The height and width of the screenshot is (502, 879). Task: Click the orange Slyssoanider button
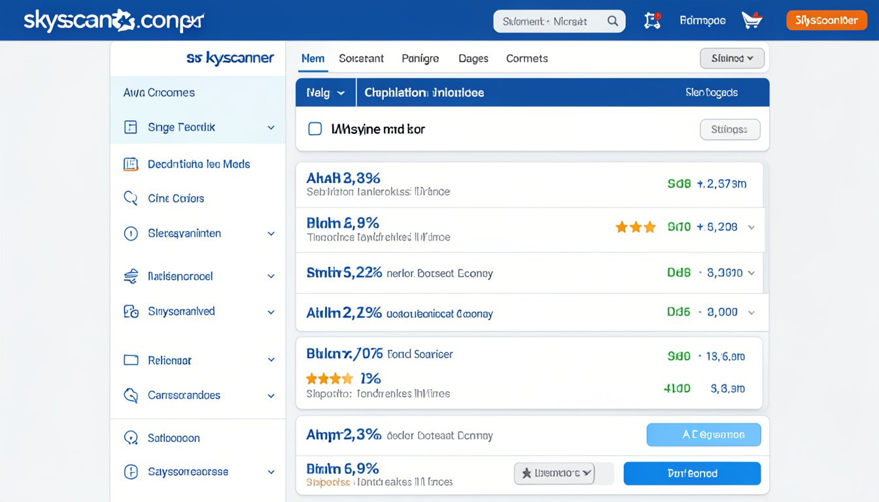point(826,21)
